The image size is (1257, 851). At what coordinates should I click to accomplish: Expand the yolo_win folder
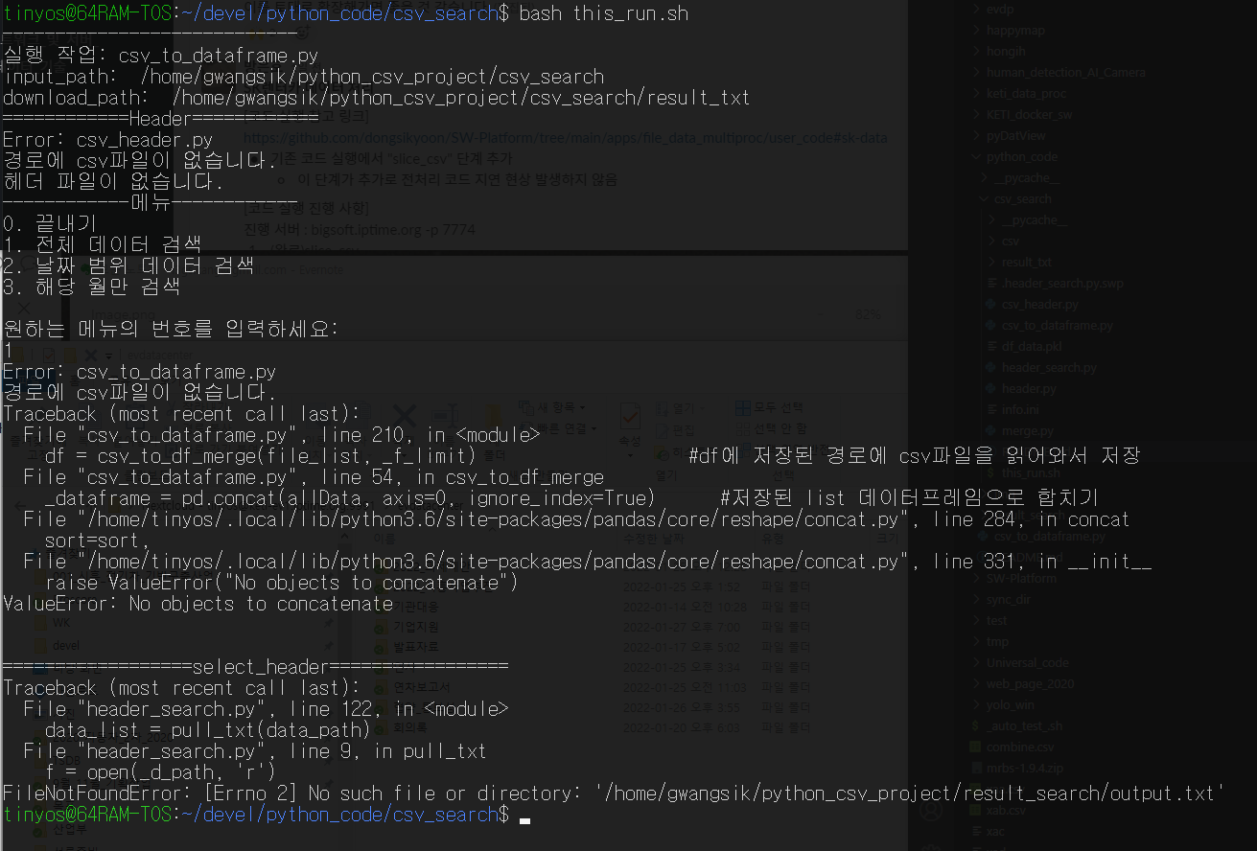[977, 704]
